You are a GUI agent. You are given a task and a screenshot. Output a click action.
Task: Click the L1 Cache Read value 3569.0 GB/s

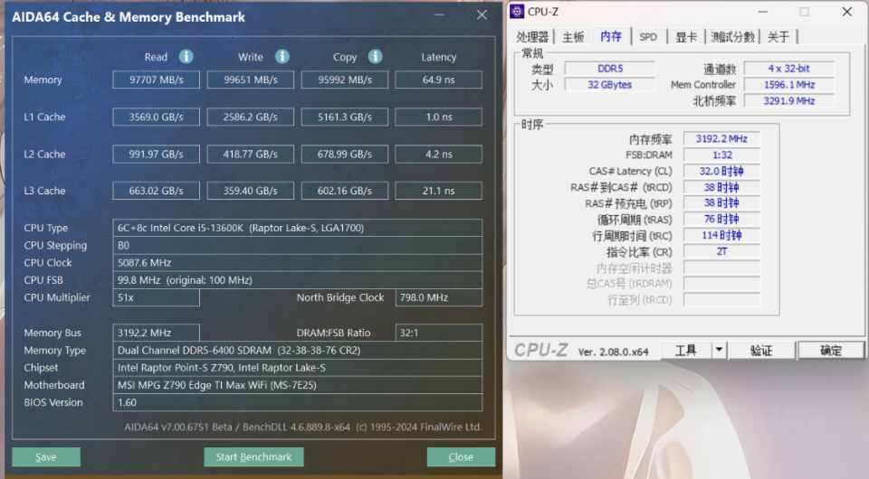(157, 117)
